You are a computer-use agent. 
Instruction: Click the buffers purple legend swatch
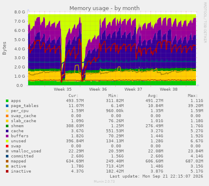tap(7, 136)
